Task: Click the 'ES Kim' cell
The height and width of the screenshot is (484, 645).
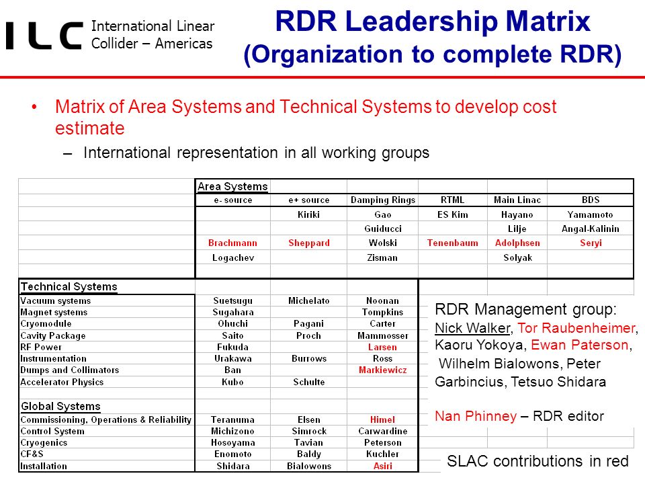Action: coord(452,214)
